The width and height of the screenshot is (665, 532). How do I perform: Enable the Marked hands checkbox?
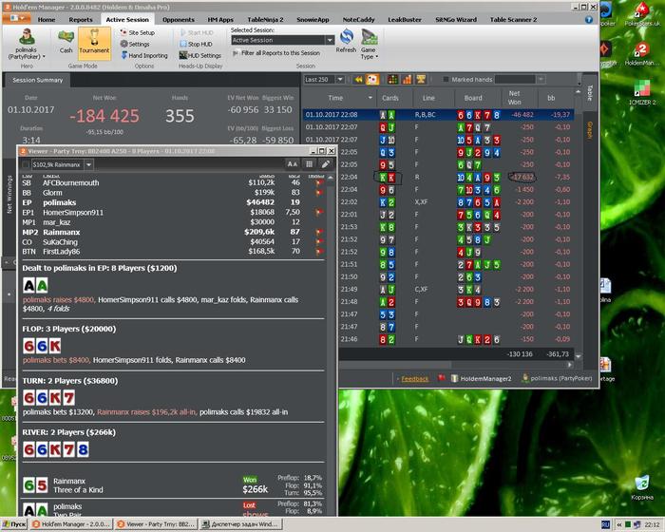coord(445,80)
